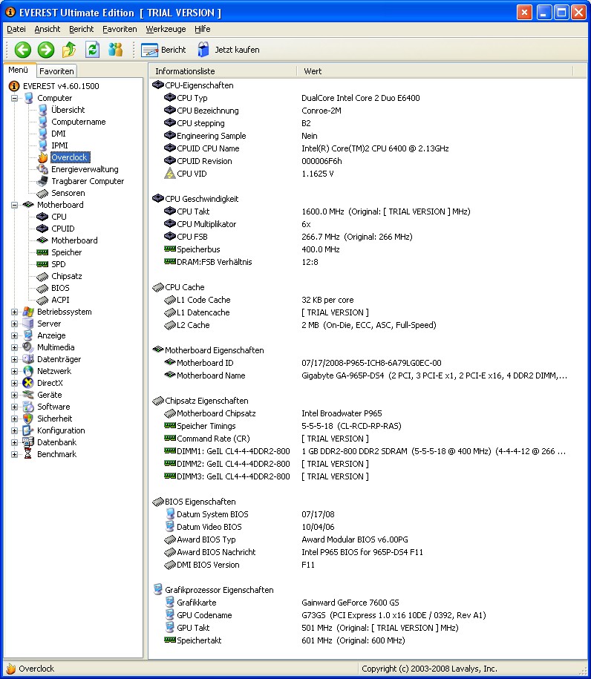This screenshot has width=591, height=679.
Task: Expand the DirectX tree node
Action: point(14,383)
